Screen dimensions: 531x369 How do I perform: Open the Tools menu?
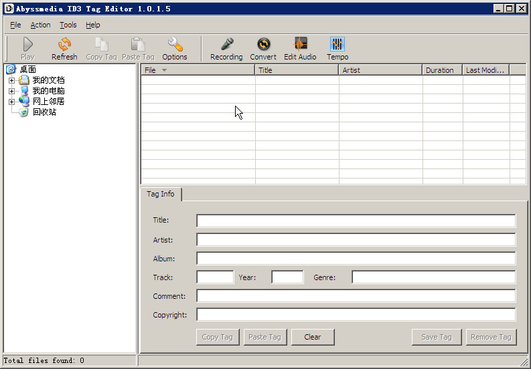pos(68,25)
